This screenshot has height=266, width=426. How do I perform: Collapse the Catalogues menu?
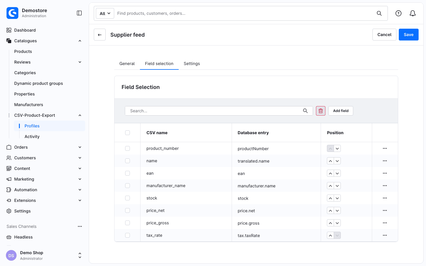coord(80,41)
